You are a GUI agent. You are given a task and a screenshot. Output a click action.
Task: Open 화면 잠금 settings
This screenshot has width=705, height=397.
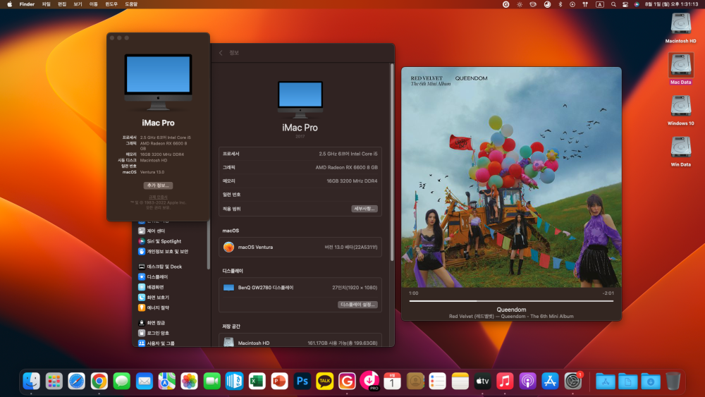152,323
